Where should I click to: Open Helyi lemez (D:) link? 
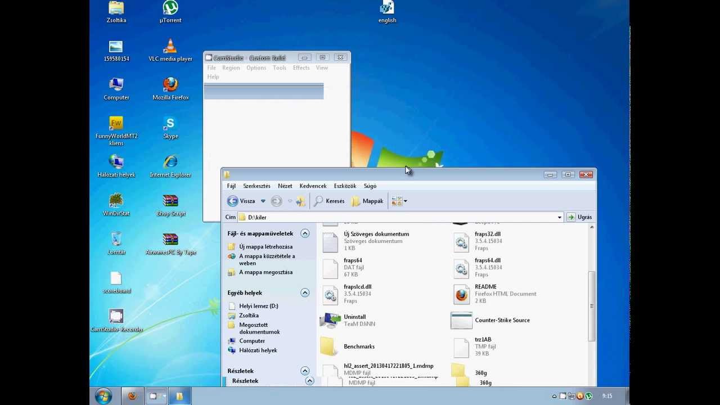[x=258, y=306]
